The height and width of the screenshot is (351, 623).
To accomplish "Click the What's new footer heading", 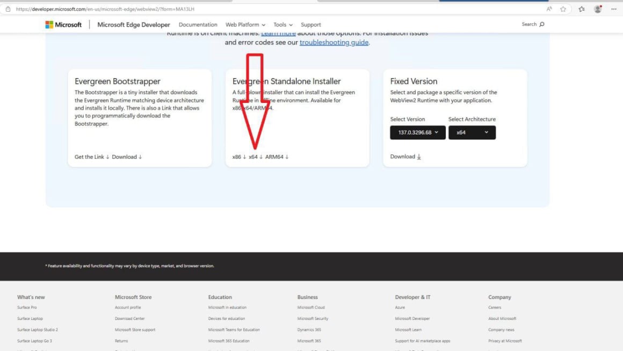I will 31,297.
